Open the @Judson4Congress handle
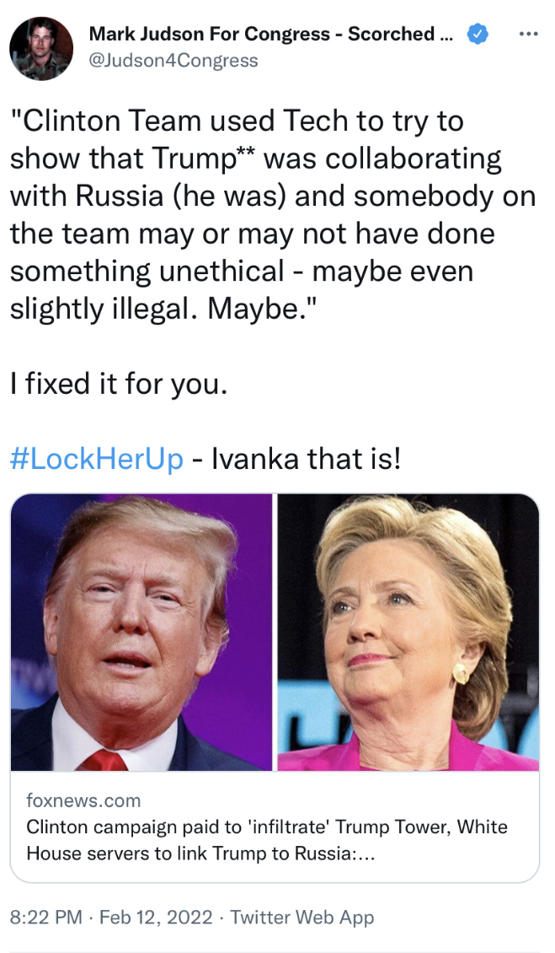Viewport: 555px width, 953px height. [x=173, y=61]
